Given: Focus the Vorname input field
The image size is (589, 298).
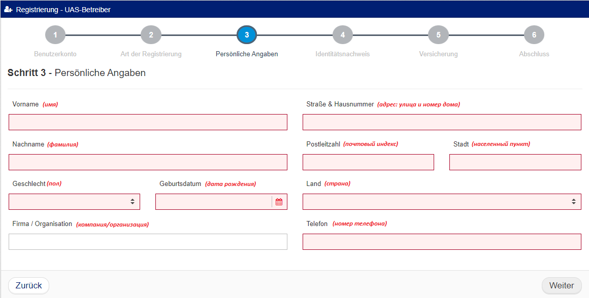Looking at the screenshot, I should [148, 122].
